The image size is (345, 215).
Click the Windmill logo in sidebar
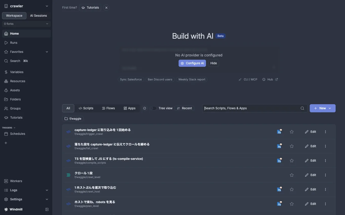[6, 209]
